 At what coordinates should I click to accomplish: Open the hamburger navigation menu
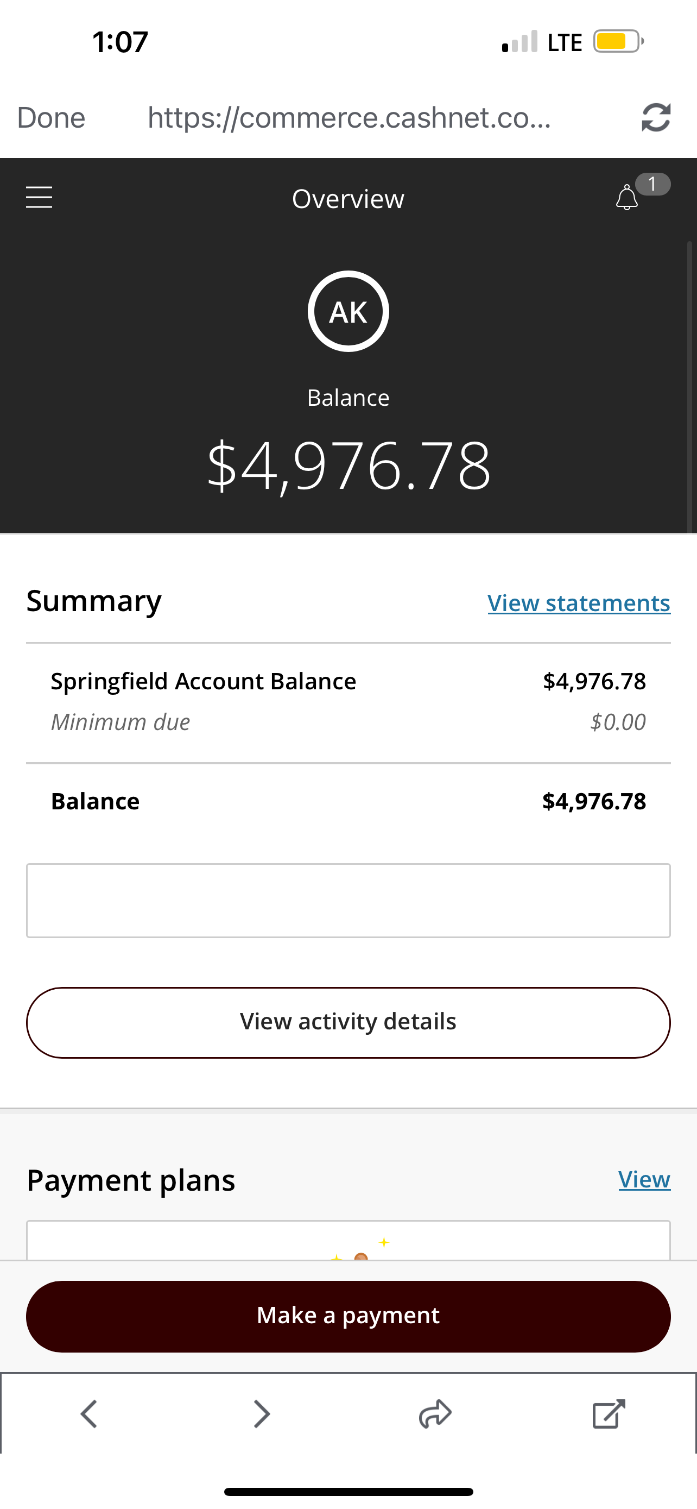[39, 197]
